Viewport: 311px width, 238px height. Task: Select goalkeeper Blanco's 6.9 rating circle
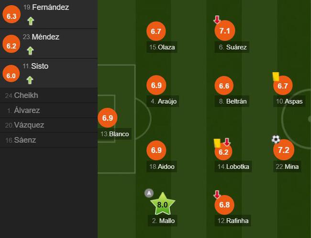(108, 118)
